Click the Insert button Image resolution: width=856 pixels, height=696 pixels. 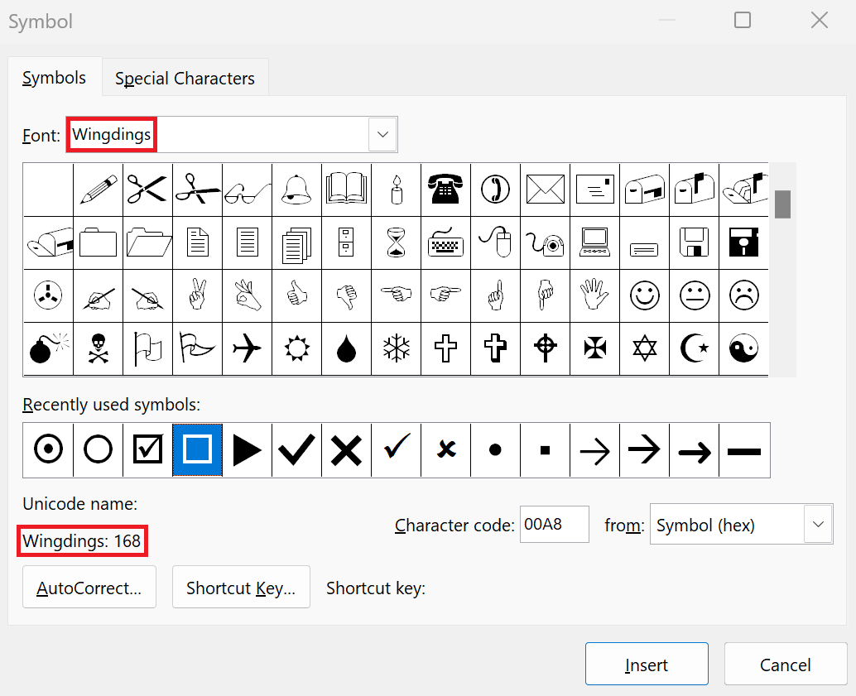(x=647, y=664)
